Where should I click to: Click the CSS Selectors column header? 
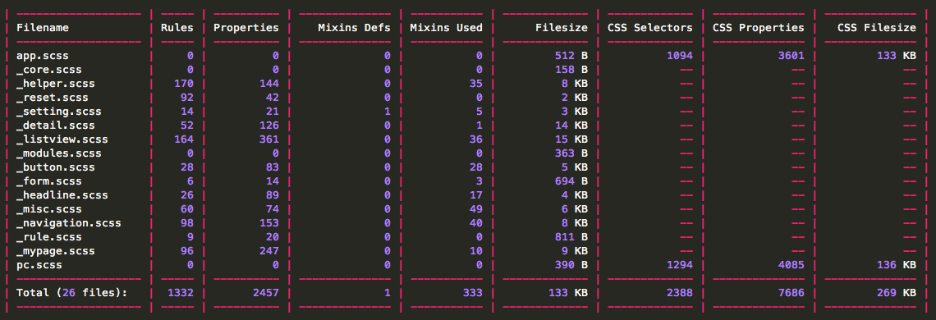[x=650, y=27]
